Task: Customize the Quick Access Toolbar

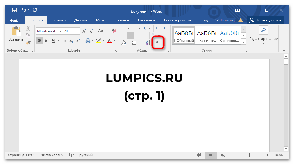Action: click(44, 11)
